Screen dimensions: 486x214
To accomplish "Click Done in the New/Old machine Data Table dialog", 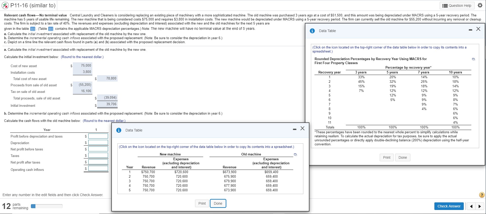I will point(218,203).
